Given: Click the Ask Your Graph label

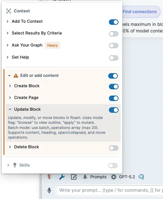Looking at the screenshot, I should pyautogui.click(x=27, y=45).
